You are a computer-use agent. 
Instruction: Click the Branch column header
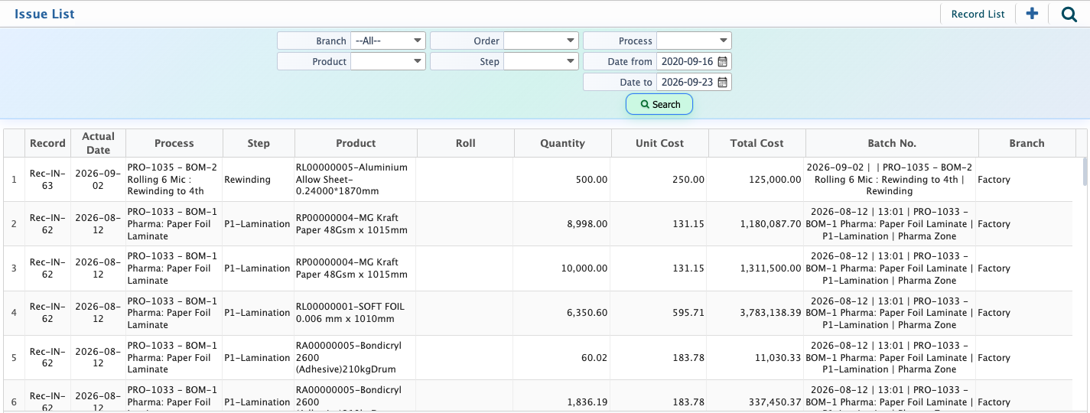click(1027, 143)
